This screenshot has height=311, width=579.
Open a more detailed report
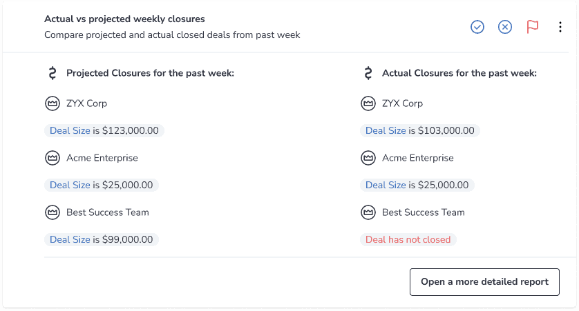click(x=484, y=282)
